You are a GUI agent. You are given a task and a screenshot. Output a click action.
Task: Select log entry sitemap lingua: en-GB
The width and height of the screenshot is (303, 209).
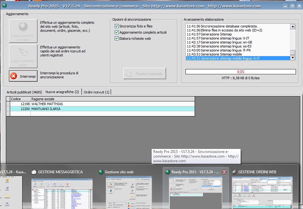click(238, 42)
